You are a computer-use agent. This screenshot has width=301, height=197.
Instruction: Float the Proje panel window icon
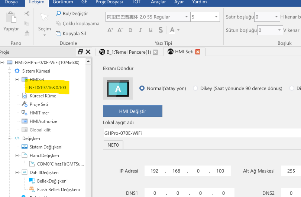[x=80, y=52]
